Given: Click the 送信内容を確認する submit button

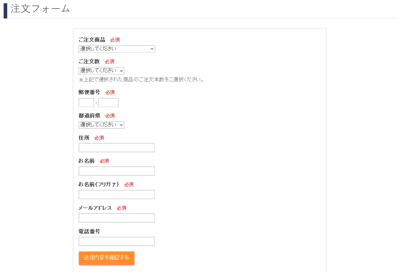Looking at the screenshot, I should 106,258.
